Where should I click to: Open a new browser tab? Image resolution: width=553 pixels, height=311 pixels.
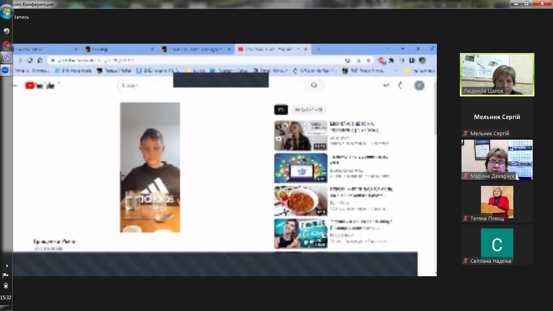point(318,49)
